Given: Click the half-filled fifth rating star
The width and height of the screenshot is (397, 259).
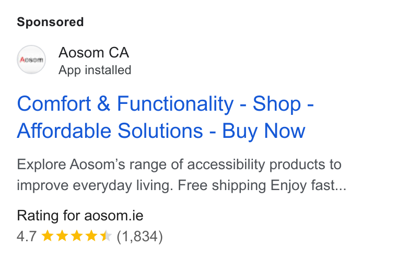Looking at the screenshot, I should click(106, 236).
